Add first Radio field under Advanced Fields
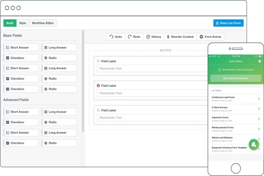 [59, 122]
